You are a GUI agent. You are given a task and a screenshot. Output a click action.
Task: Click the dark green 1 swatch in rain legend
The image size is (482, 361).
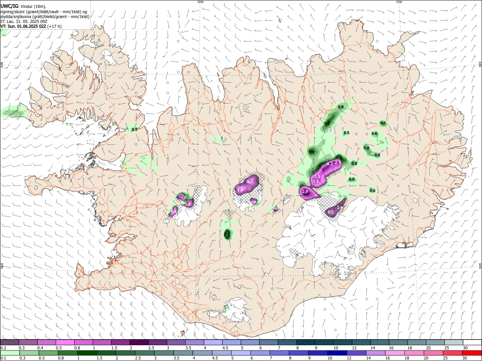(87, 353)
